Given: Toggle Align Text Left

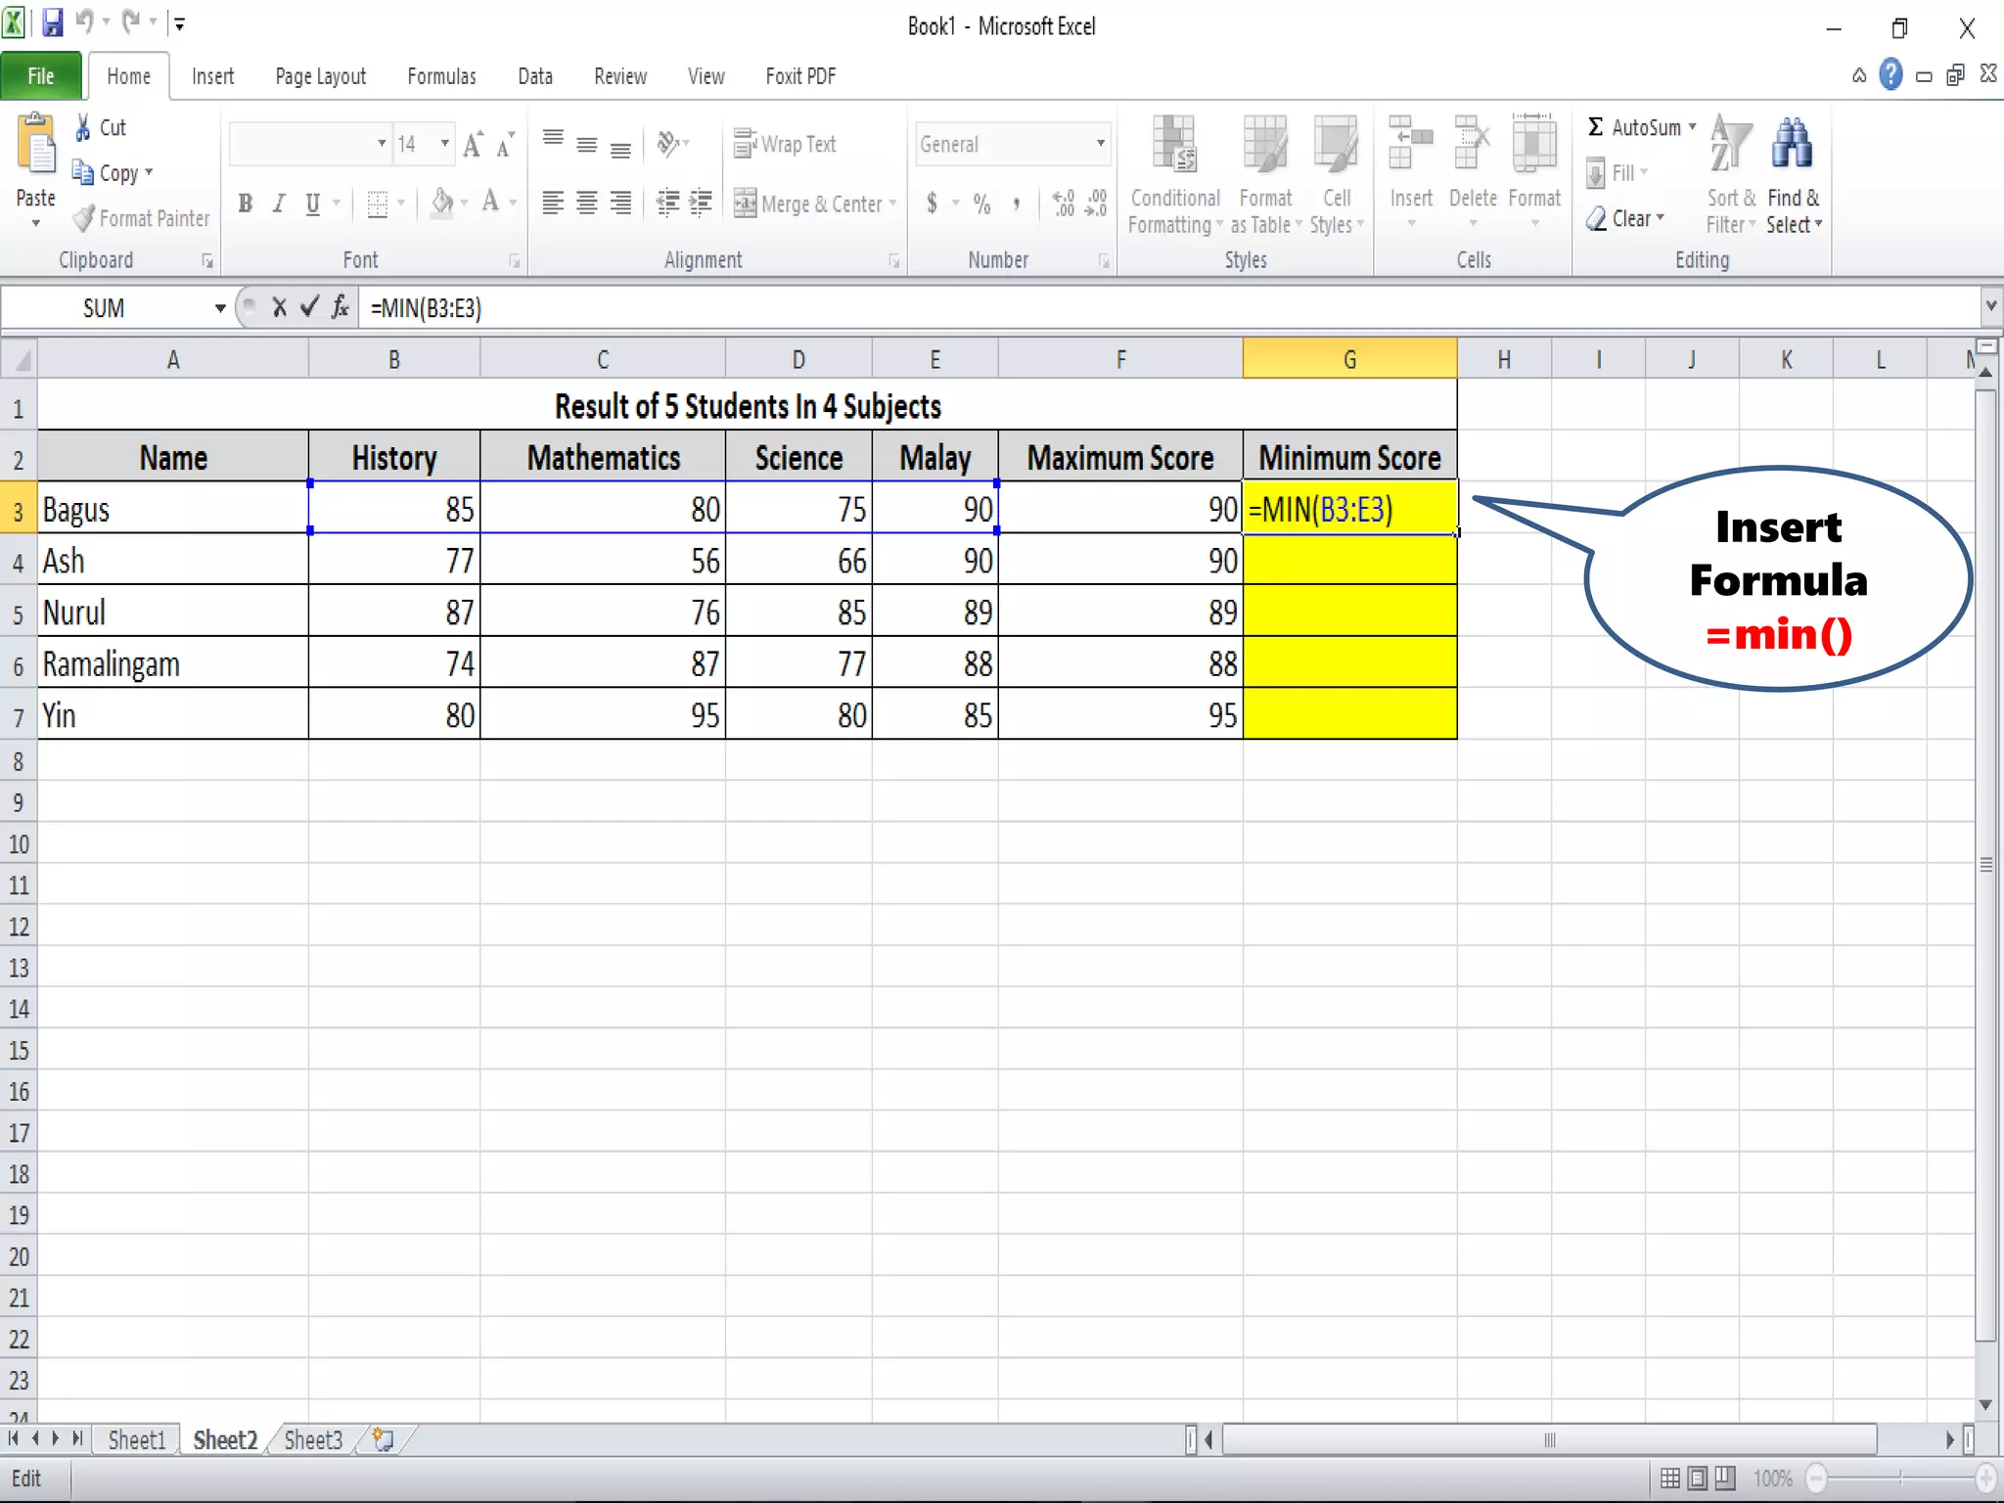Looking at the screenshot, I should pos(553,204).
